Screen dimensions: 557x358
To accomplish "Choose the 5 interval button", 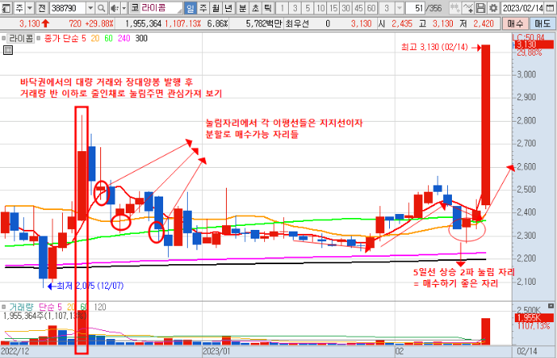I will 308,8.
